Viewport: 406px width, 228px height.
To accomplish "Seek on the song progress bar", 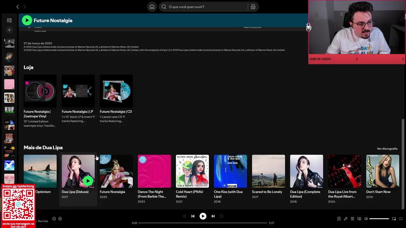I will 203,223.
